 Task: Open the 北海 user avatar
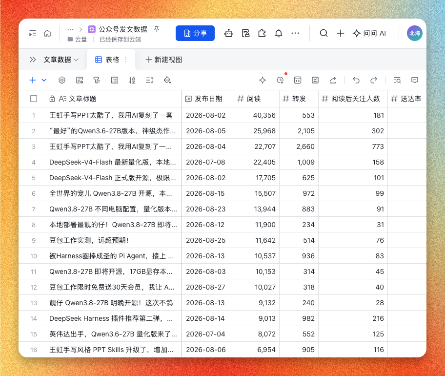pyautogui.click(x=415, y=33)
